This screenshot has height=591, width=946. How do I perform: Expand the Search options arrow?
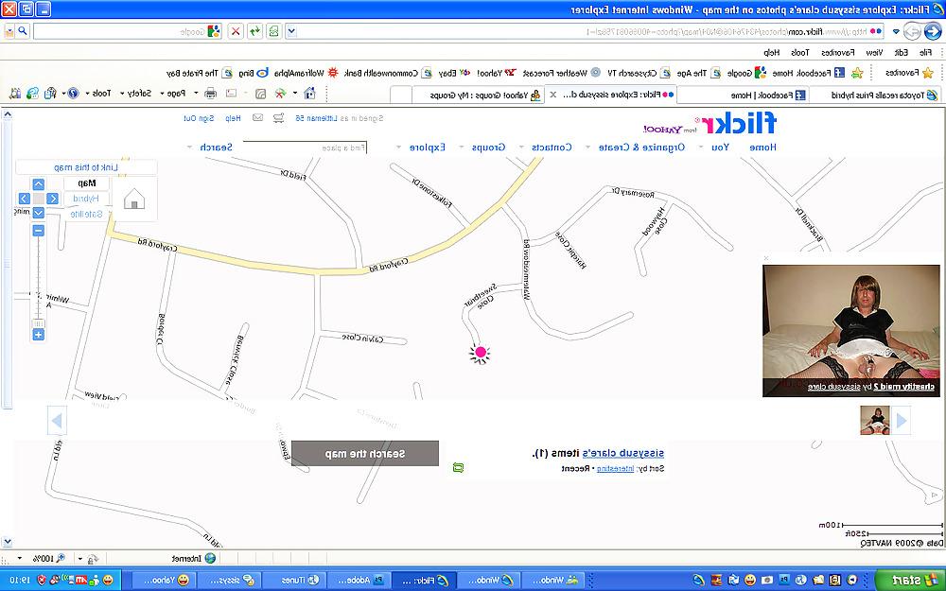(189, 148)
